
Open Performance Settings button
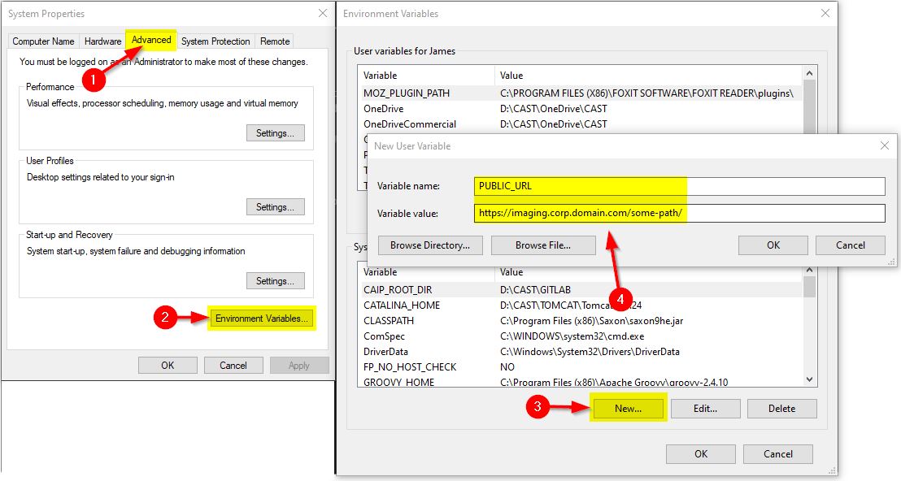coord(276,133)
